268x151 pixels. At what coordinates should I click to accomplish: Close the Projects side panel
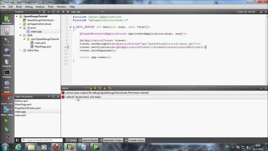(x=58, y=12)
